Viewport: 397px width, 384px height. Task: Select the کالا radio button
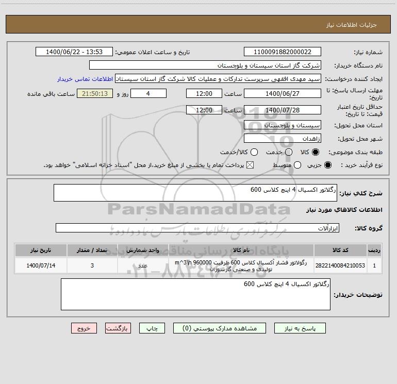(x=316, y=152)
